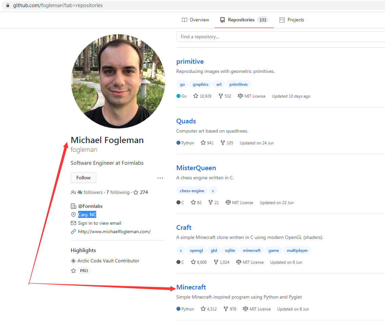Click the location pin icon

73,215
